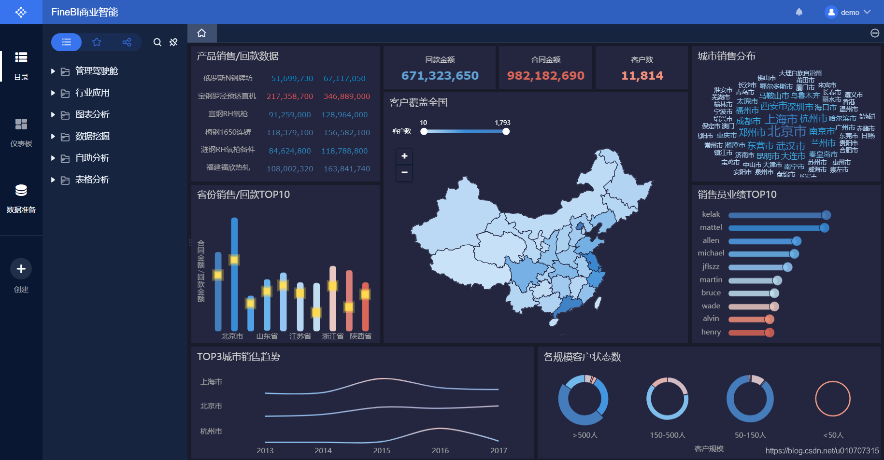Click the unpin panel icon

click(x=173, y=42)
